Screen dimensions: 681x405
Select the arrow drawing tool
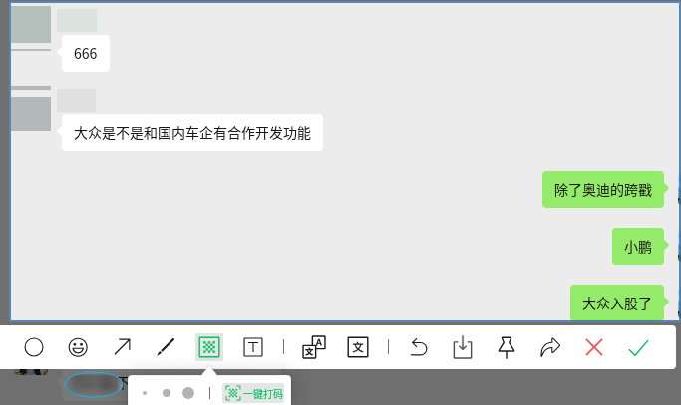[122, 347]
